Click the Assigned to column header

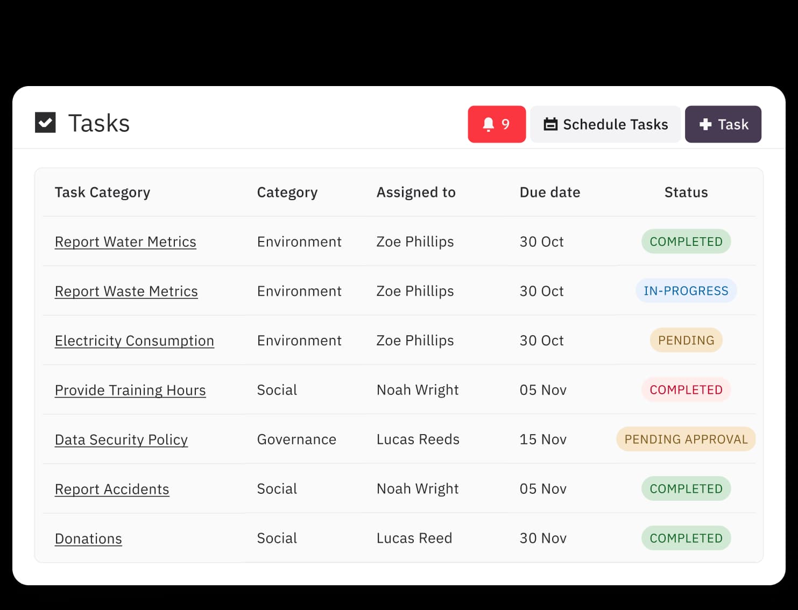point(416,193)
